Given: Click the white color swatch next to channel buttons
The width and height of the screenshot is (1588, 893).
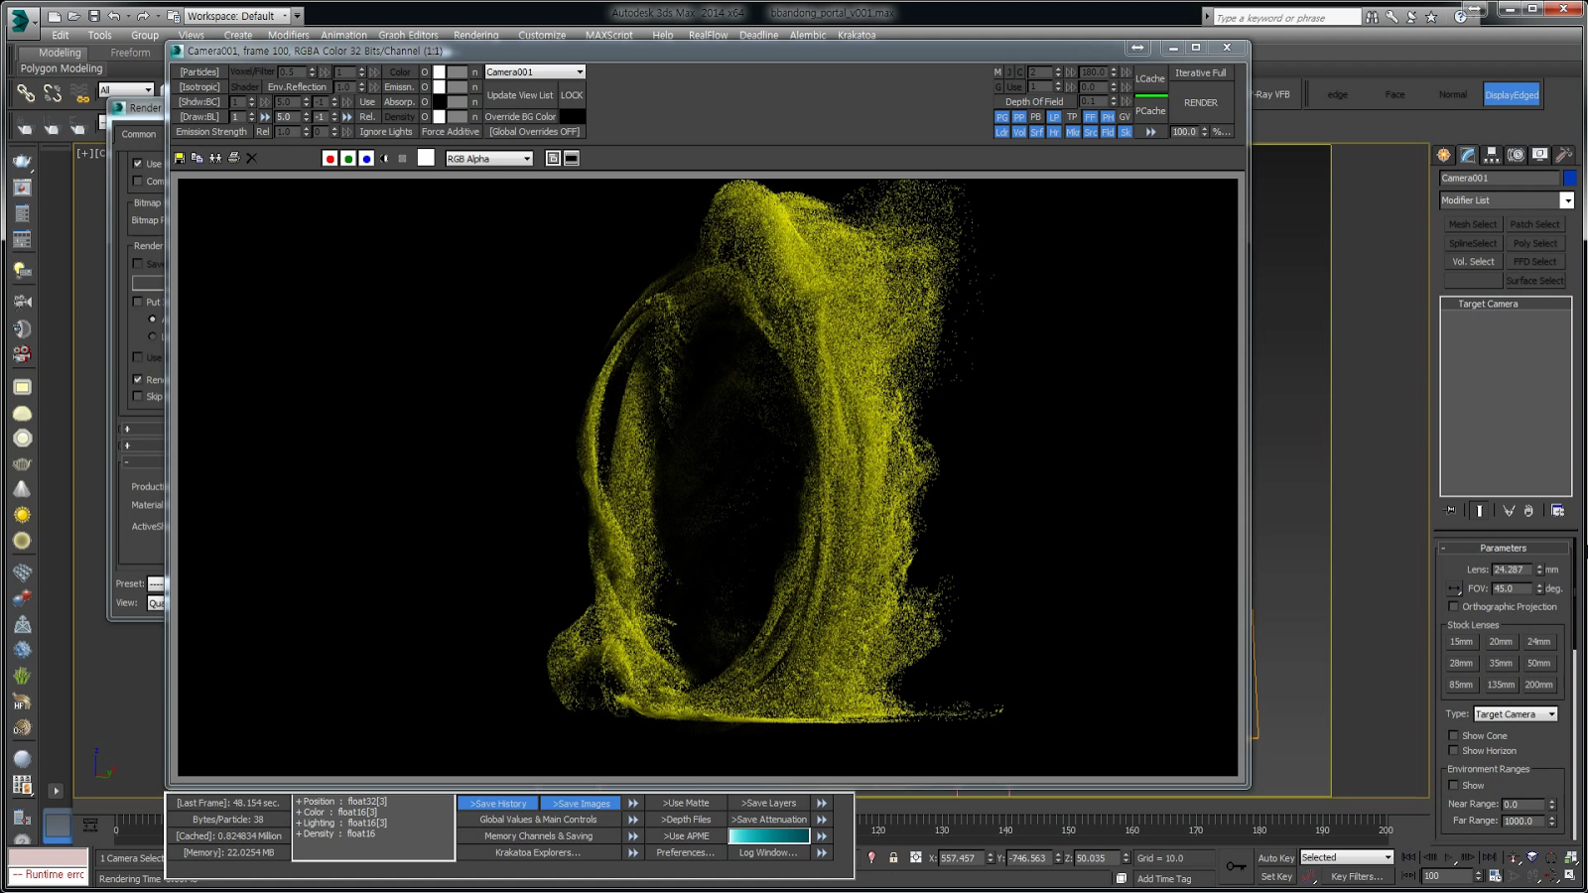Looking at the screenshot, I should pyautogui.click(x=426, y=158).
